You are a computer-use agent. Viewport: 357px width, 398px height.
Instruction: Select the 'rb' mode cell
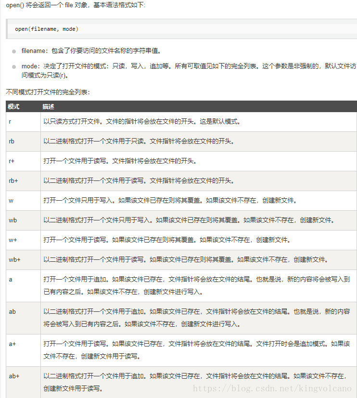click(24, 141)
